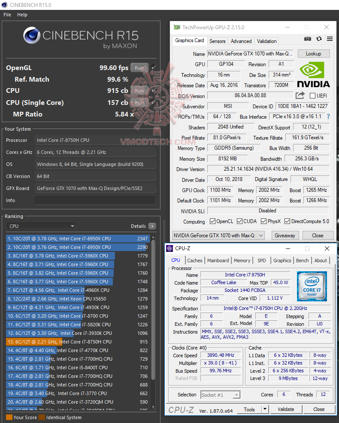Click the Lookup button in GPU-Z
Viewport: 339px width, 423px height.
(313, 54)
